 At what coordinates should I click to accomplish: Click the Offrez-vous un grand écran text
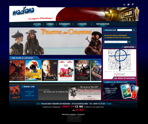(111, 91)
